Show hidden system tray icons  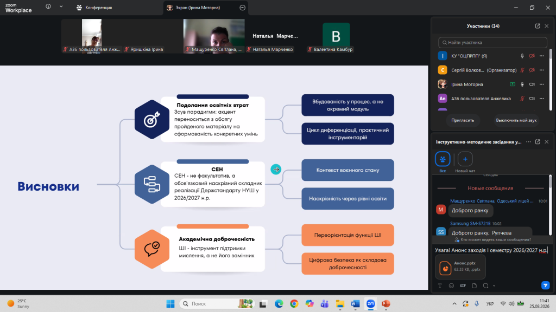point(454,303)
